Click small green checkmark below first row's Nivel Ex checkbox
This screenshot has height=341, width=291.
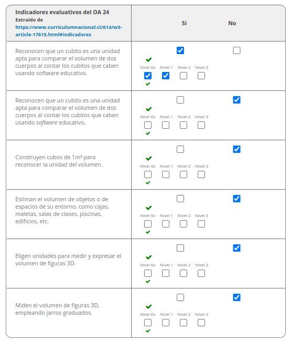148,84
